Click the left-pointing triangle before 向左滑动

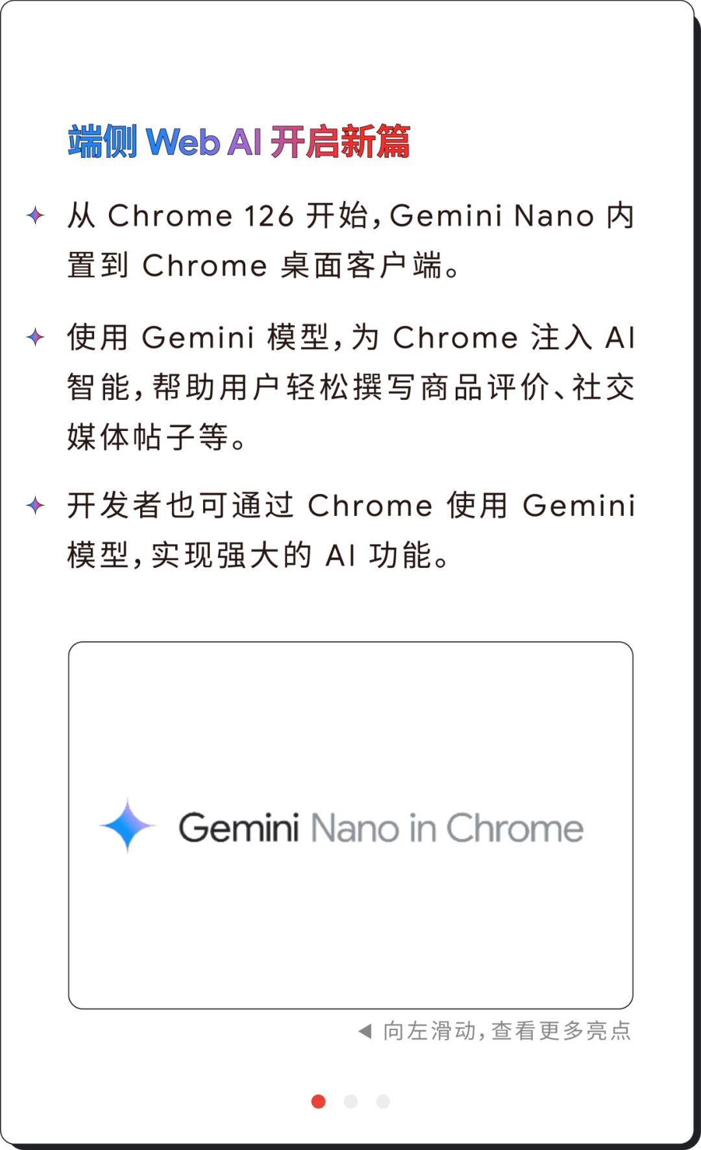coord(365,1031)
